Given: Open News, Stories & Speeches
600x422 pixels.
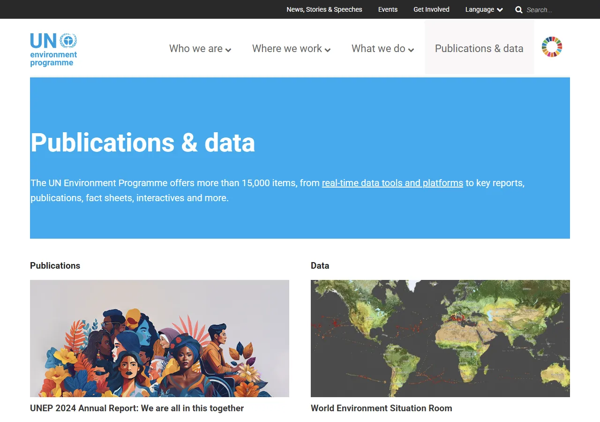Looking at the screenshot, I should (324, 9).
